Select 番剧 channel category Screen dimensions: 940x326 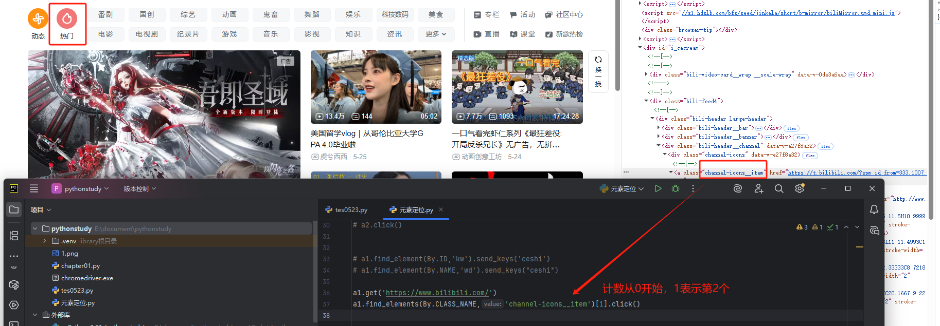[x=105, y=14]
